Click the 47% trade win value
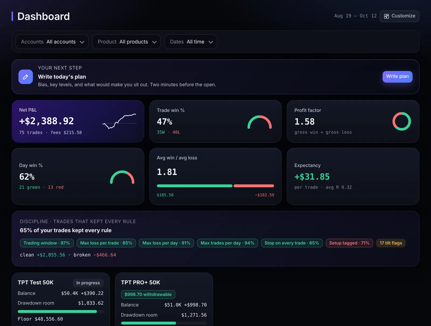 point(164,122)
